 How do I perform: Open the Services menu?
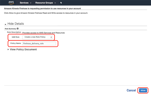coord(24,3)
